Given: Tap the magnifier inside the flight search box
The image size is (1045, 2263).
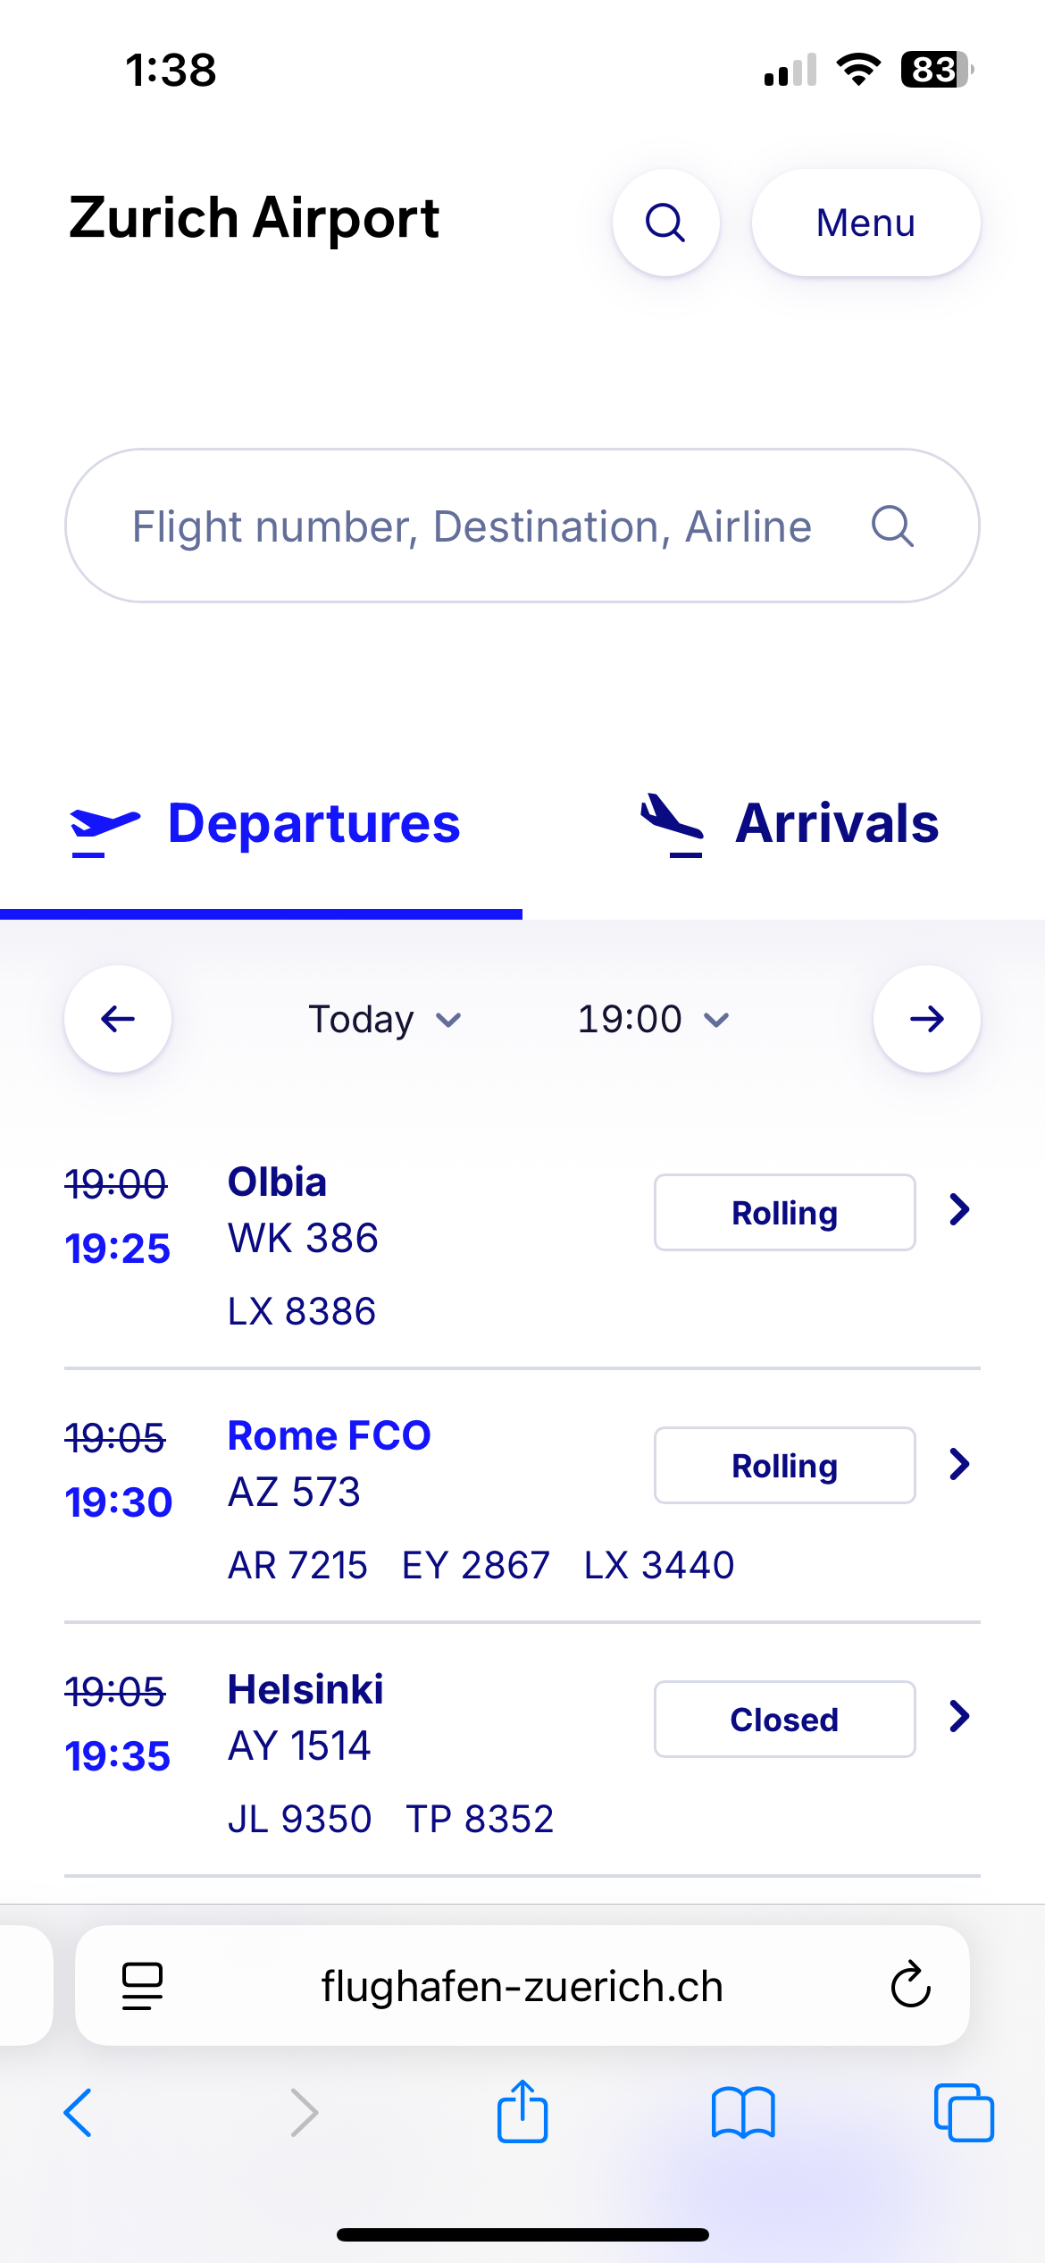Looking at the screenshot, I should point(892,526).
